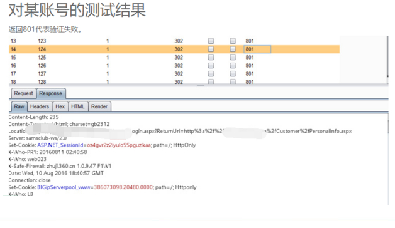The height and width of the screenshot is (228, 395).
Task: Select the Response tab
Action: pyautogui.click(x=51, y=93)
